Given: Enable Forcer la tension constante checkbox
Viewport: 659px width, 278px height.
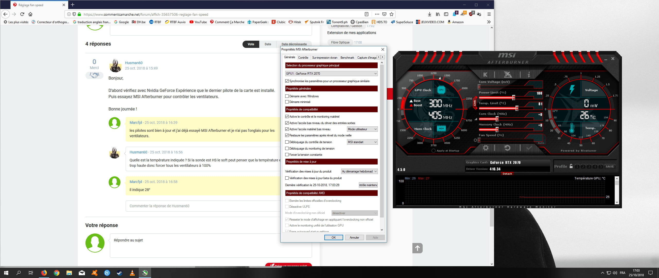Looking at the screenshot, I should click(x=287, y=155).
